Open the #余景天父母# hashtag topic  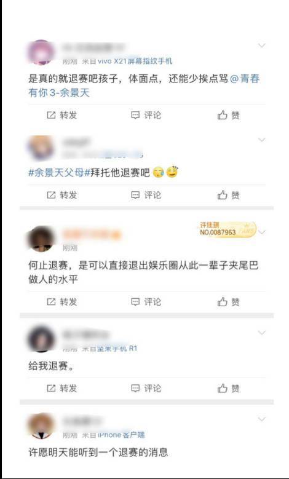tap(56, 173)
